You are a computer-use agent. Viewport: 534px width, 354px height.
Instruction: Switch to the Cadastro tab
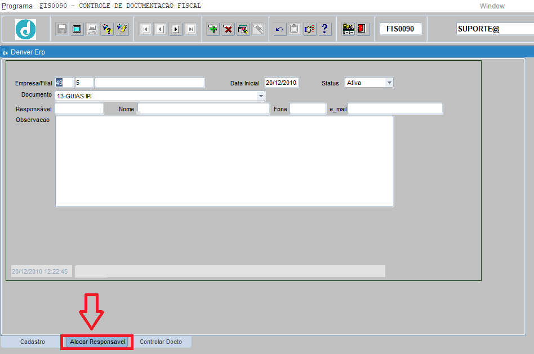pyautogui.click(x=33, y=342)
